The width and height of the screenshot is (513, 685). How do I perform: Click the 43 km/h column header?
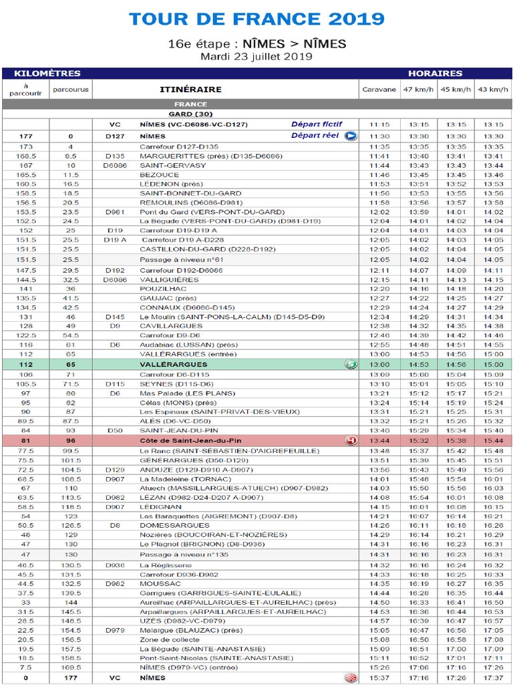point(493,89)
